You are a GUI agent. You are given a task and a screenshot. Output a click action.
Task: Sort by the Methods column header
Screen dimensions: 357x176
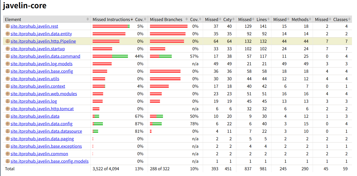300,19
